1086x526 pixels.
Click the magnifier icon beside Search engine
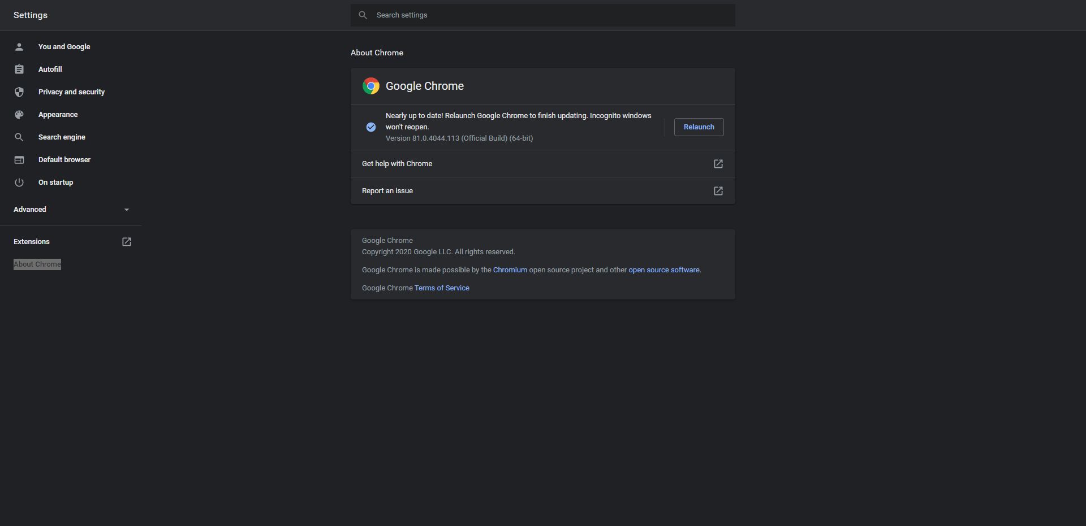pos(19,137)
